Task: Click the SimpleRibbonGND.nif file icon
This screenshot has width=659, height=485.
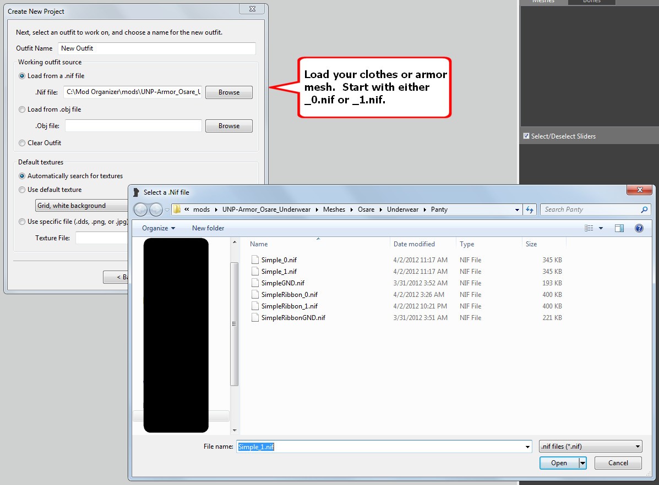Action: pos(254,317)
